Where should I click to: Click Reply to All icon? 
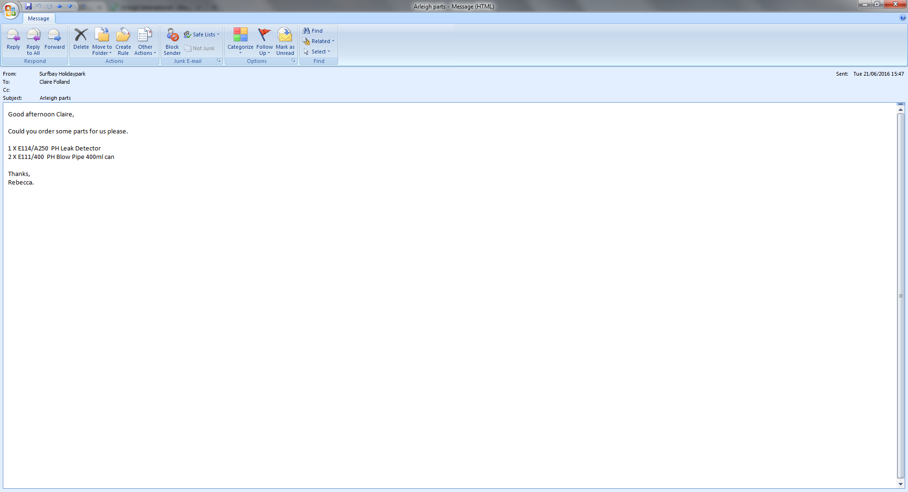[x=33, y=35]
